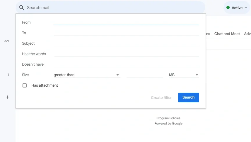Click the search magnifier icon
This screenshot has width=251, height=142.
(x=21, y=8)
